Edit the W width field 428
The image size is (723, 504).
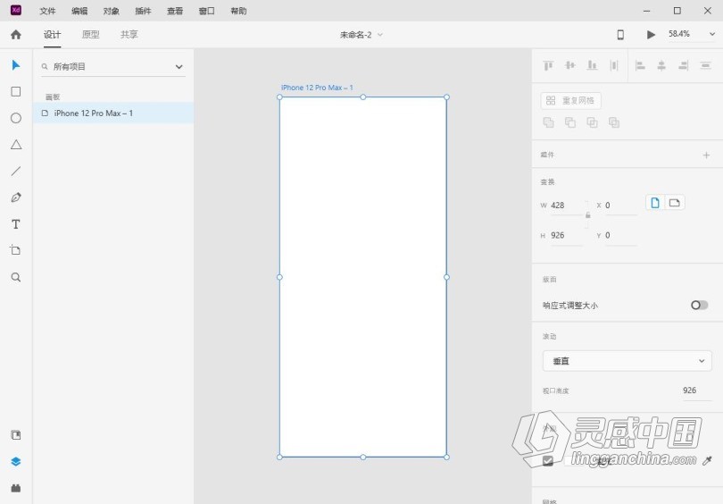[x=567, y=206]
